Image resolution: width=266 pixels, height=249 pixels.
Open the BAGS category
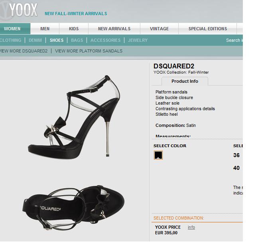click(77, 40)
